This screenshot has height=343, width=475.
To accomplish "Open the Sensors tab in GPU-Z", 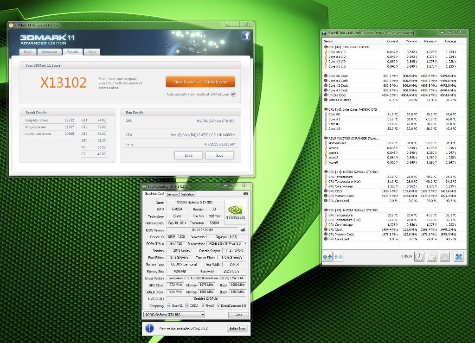I will (x=173, y=194).
